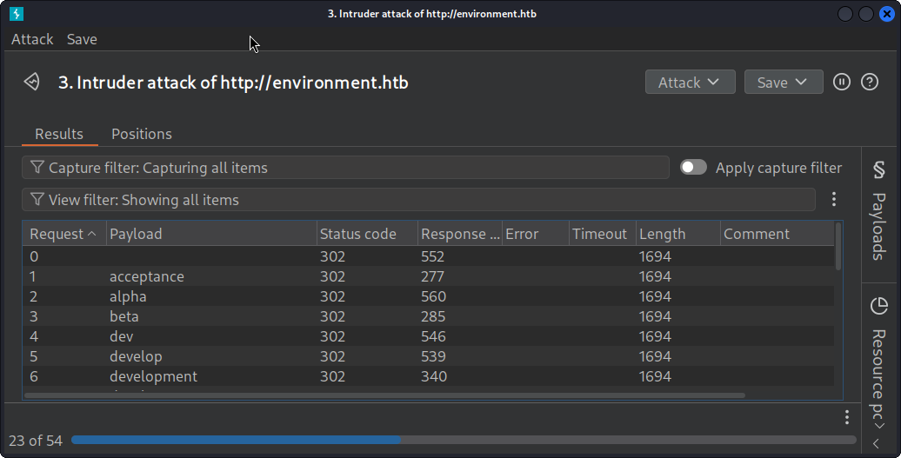Click the capture filter funnel icon
901x458 pixels.
pyautogui.click(x=37, y=167)
